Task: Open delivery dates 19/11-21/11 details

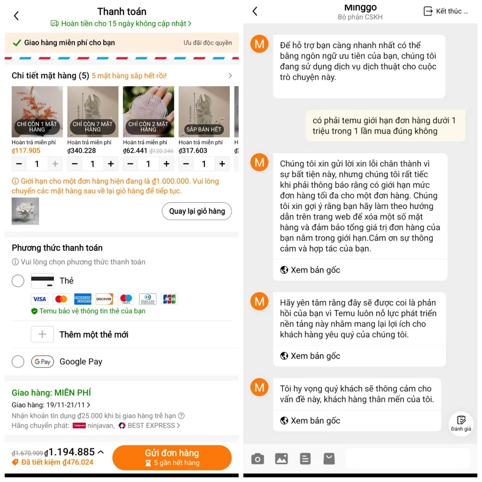Action: click(51, 405)
